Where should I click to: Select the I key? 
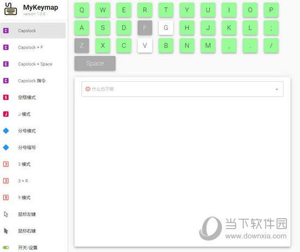229,10
